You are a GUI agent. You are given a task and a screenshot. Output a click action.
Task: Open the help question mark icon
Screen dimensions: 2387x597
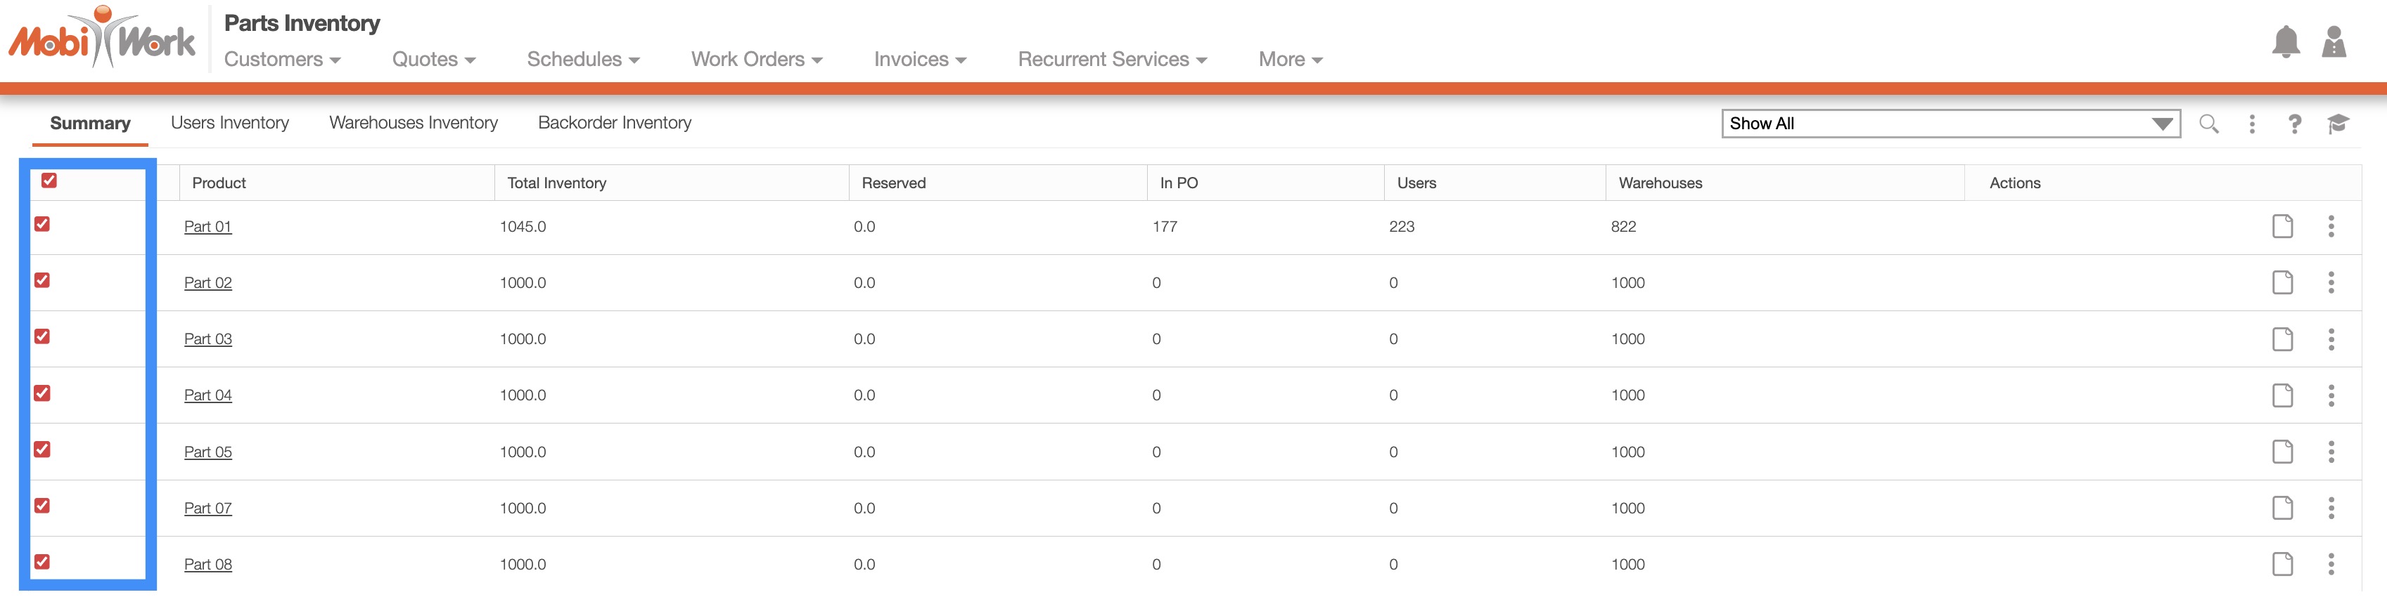coord(2293,124)
